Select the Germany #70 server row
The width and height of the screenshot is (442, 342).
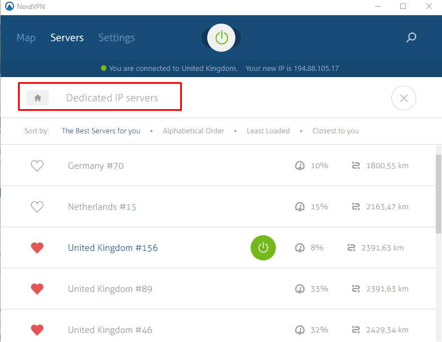(218, 165)
